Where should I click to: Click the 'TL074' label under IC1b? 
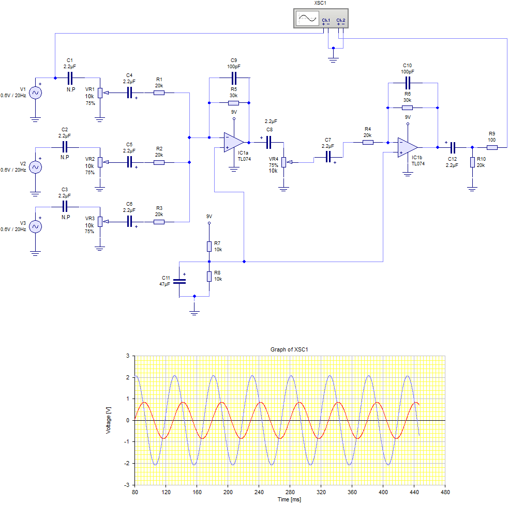point(418,164)
